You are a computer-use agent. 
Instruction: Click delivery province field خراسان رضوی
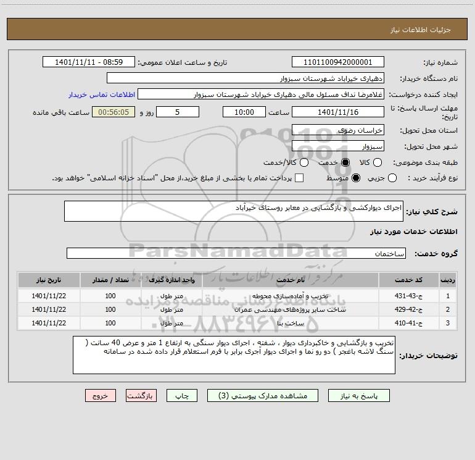338,130
